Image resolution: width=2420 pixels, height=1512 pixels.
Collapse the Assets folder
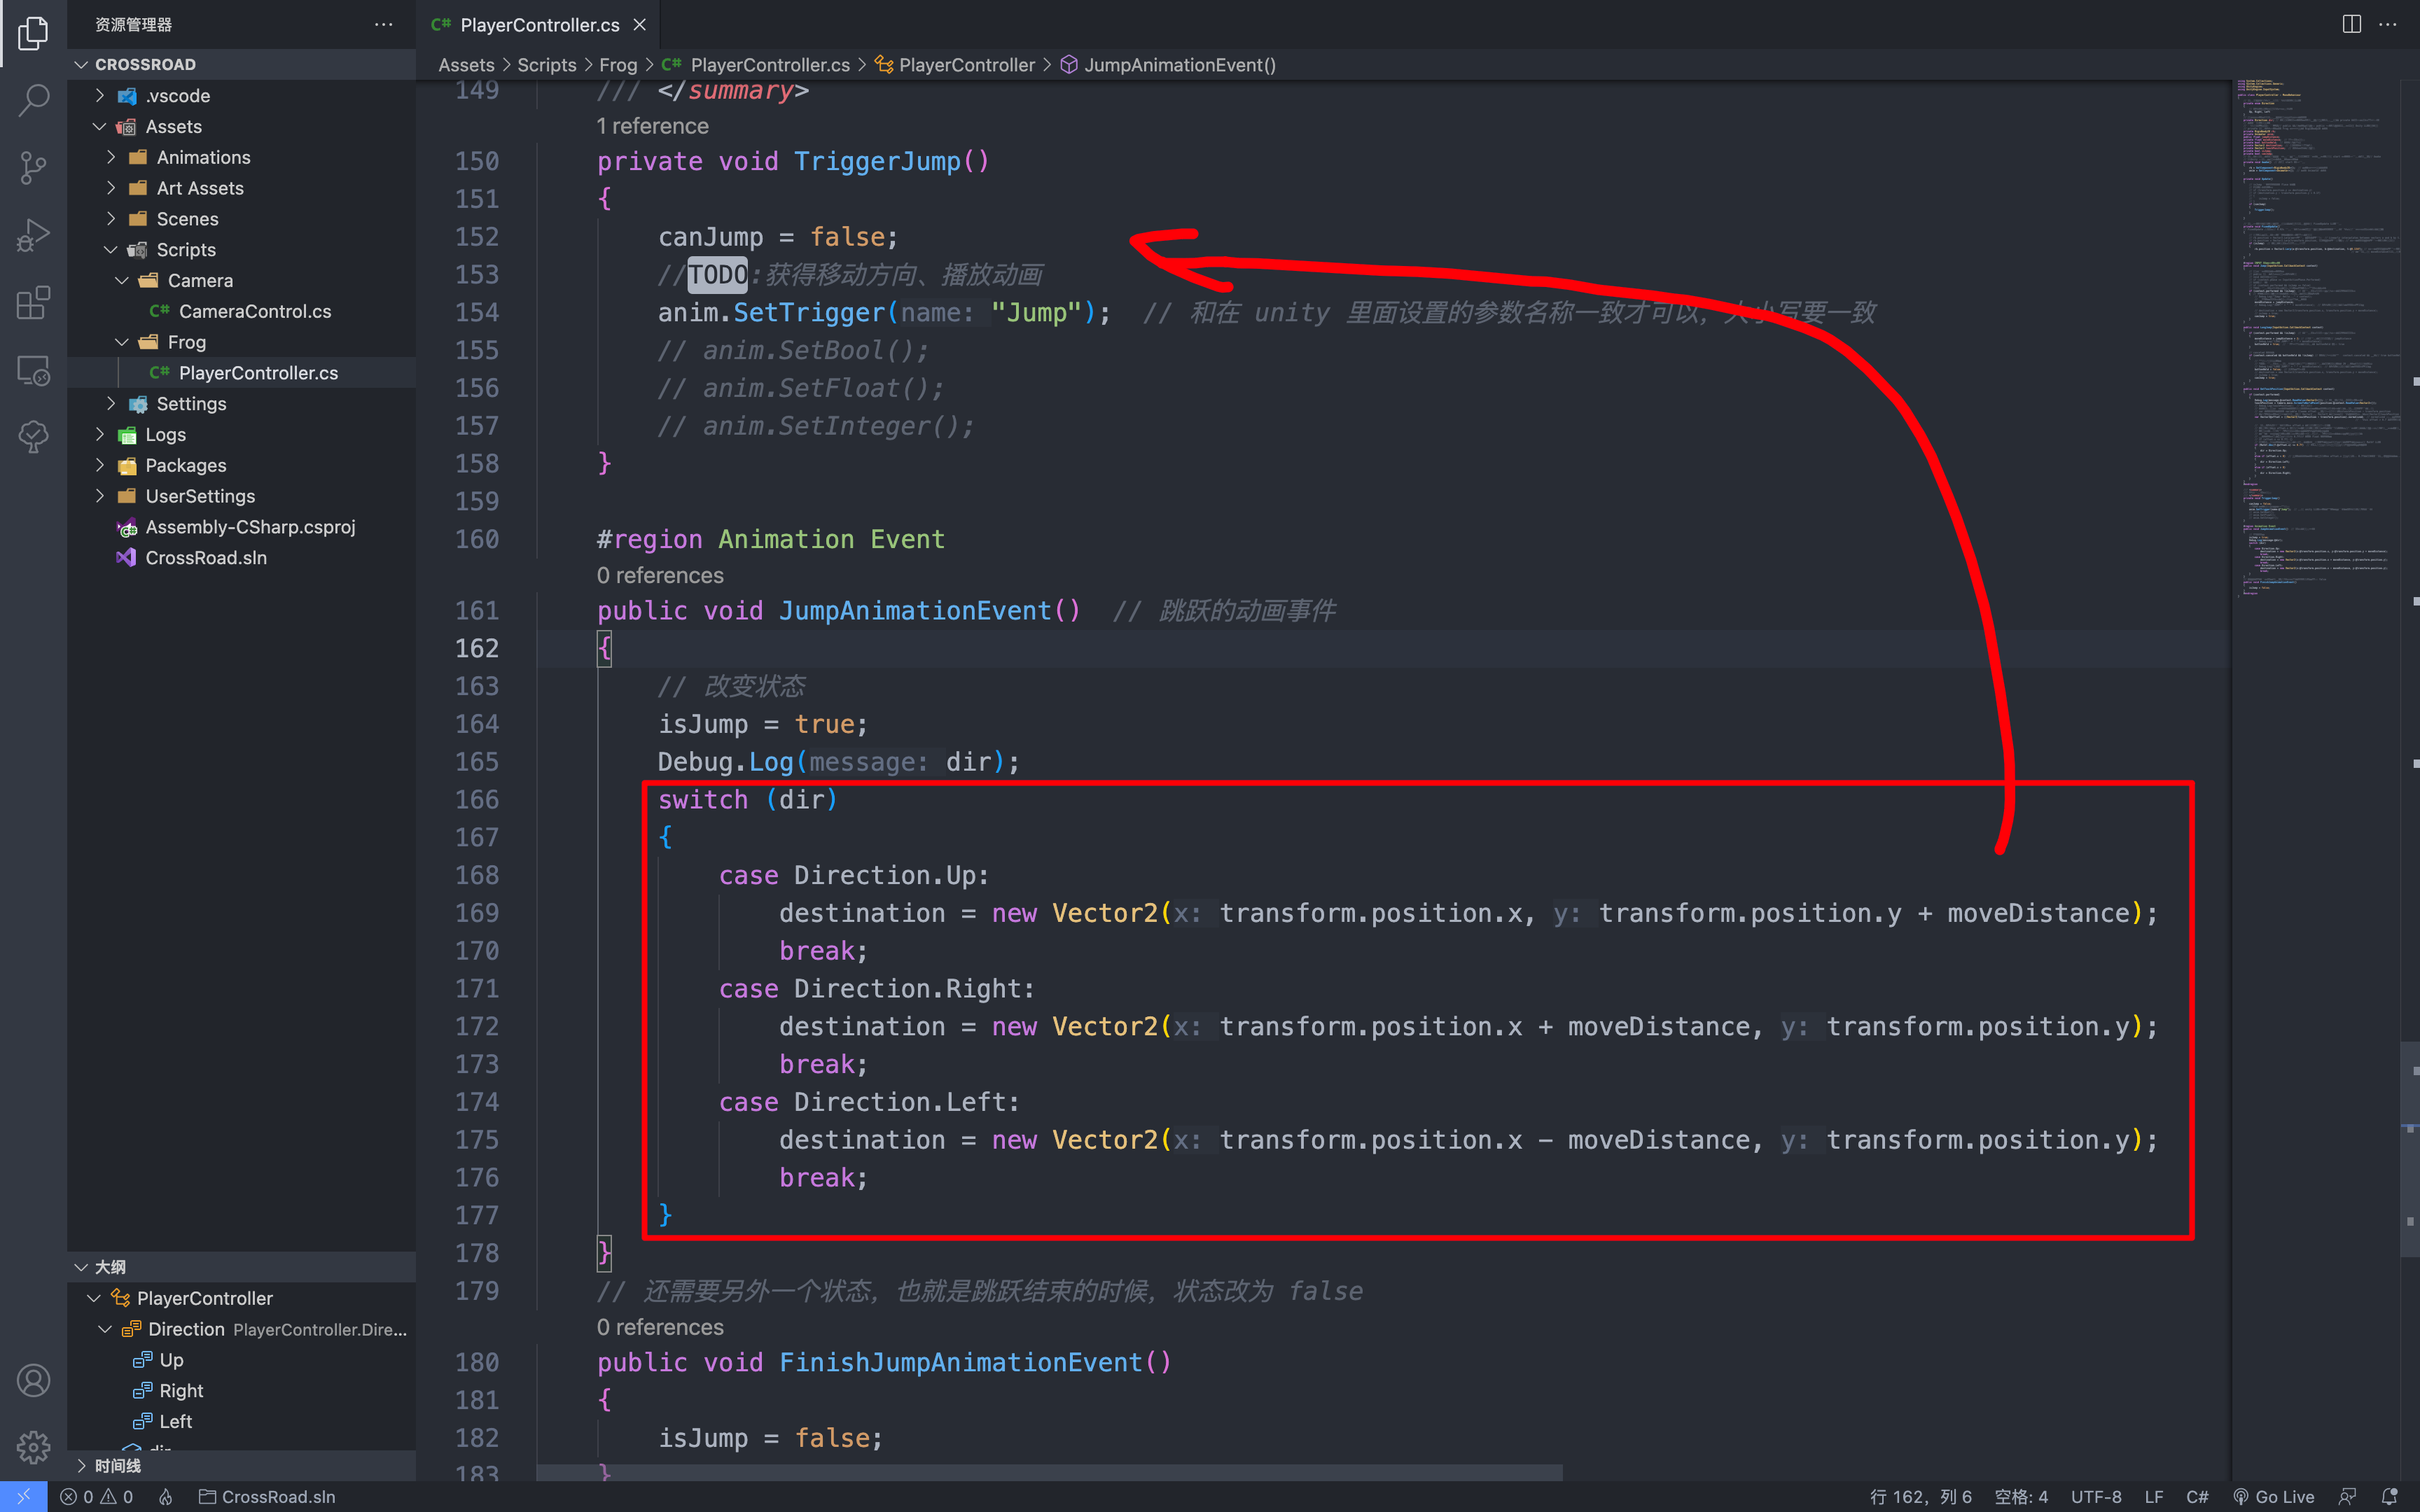(x=241, y=127)
